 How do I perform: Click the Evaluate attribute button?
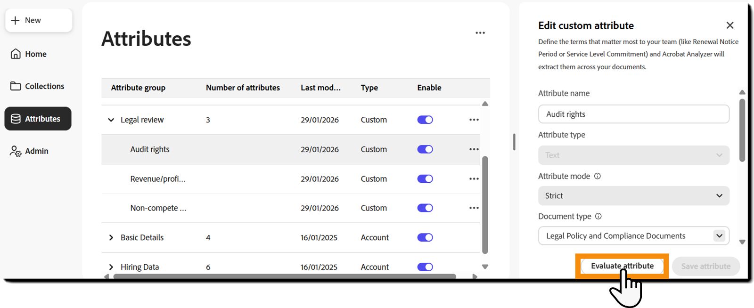tap(622, 266)
